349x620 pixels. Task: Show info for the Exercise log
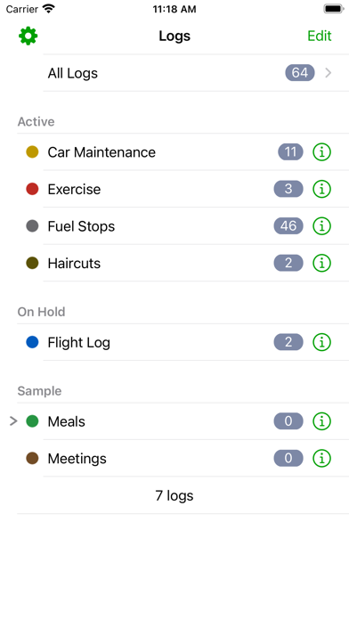321,189
